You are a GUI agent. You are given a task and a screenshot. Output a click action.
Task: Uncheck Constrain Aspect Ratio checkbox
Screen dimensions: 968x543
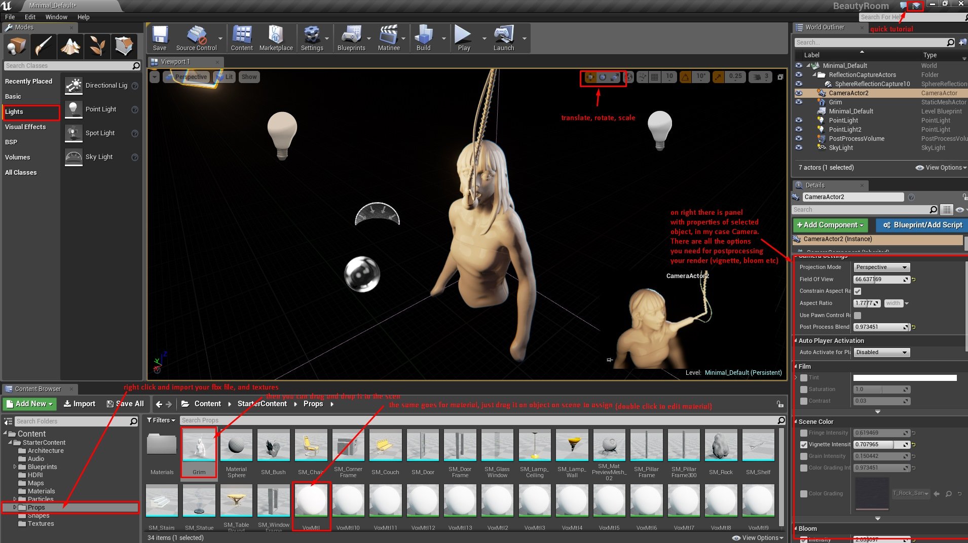coord(858,291)
